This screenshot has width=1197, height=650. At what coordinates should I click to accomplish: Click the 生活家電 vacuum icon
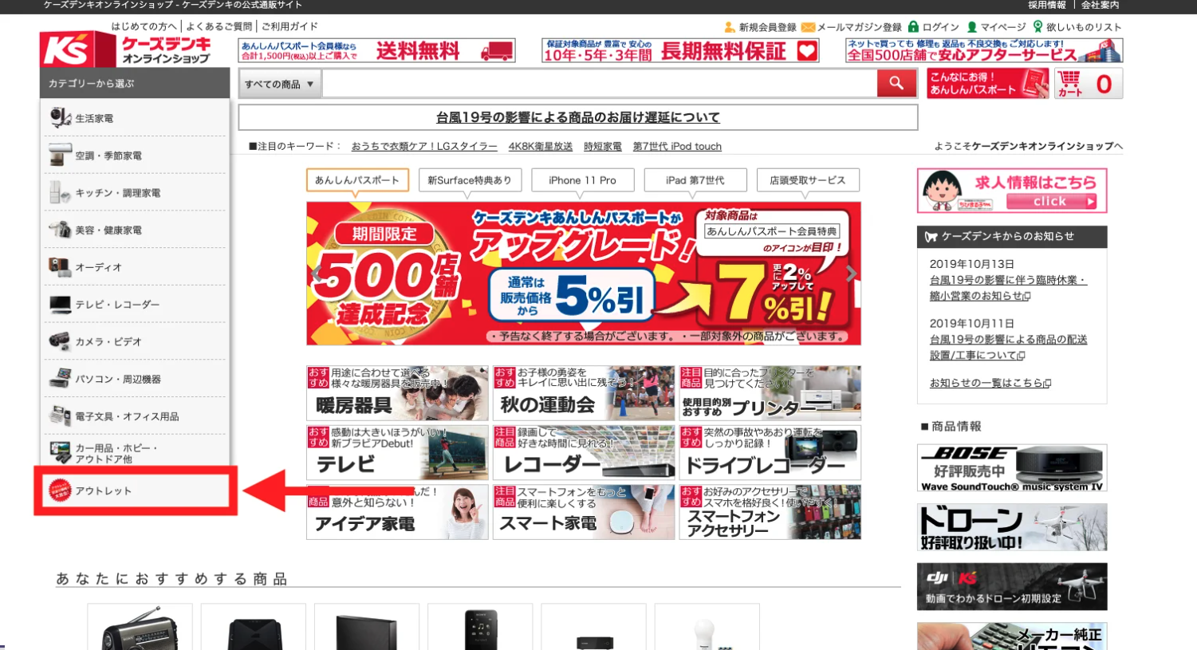tap(61, 117)
